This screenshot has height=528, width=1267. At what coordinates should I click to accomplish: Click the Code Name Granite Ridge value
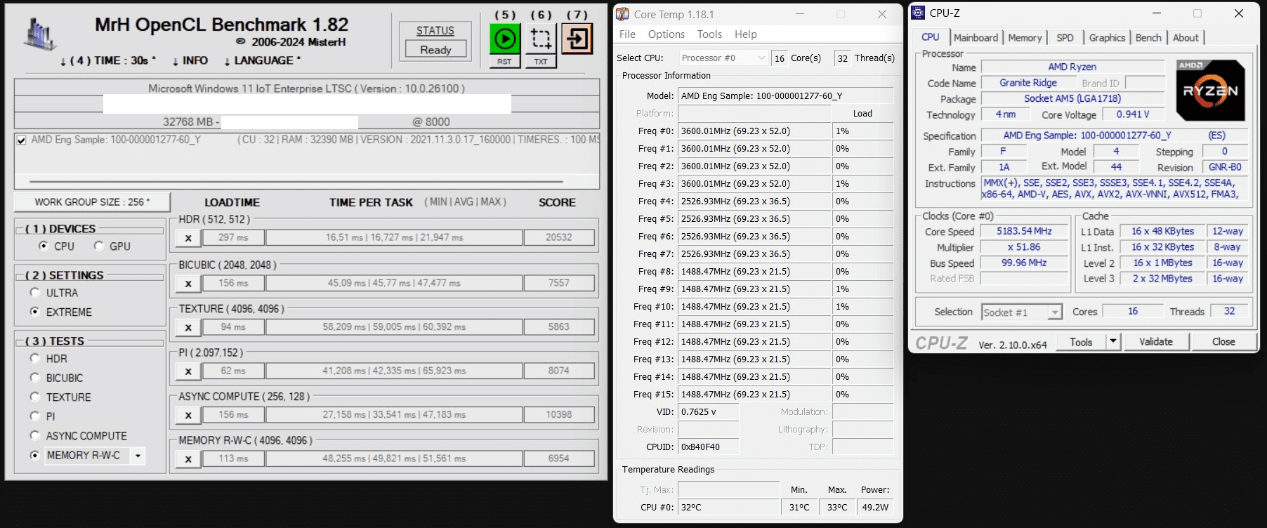(1028, 83)
